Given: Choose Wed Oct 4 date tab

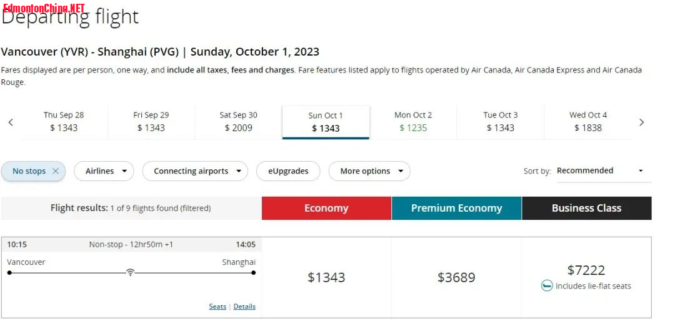Looking at the screenshot, I should click(x=588, y=122).
